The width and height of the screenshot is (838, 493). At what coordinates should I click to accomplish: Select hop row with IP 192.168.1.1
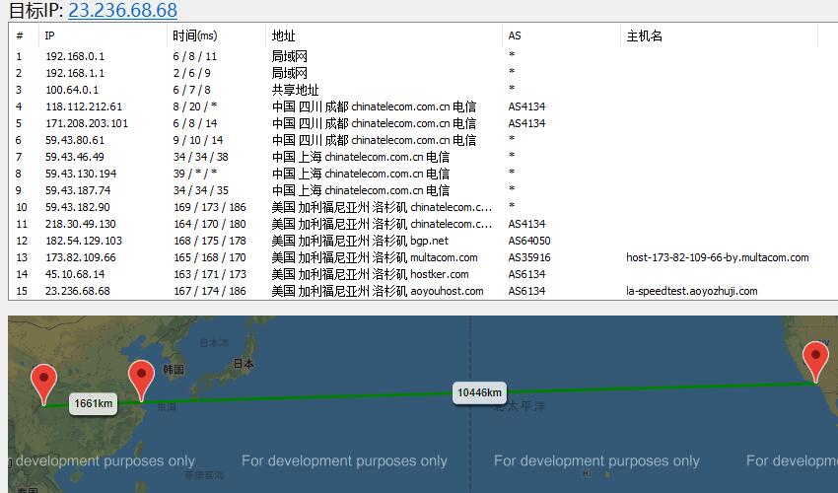pyautogui.click(x=422, y=73)
